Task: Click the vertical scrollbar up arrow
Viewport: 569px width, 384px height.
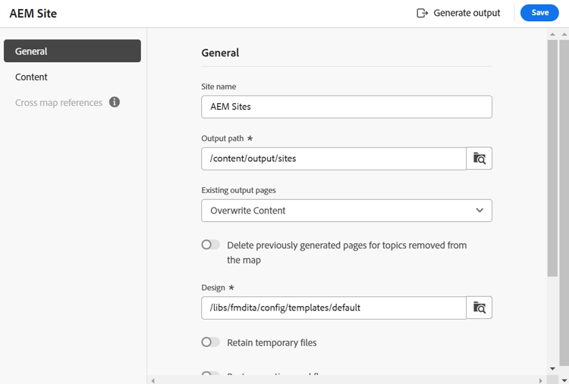Action: click(x=552, y=34)
